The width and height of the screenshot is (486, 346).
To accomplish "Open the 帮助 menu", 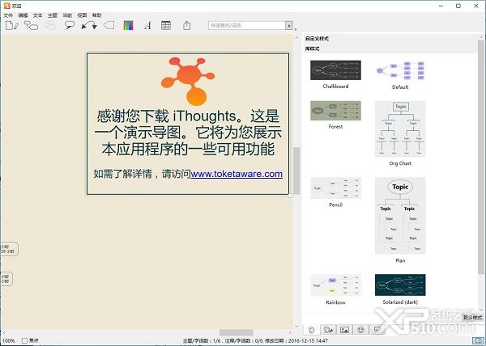I will [96, 15].
